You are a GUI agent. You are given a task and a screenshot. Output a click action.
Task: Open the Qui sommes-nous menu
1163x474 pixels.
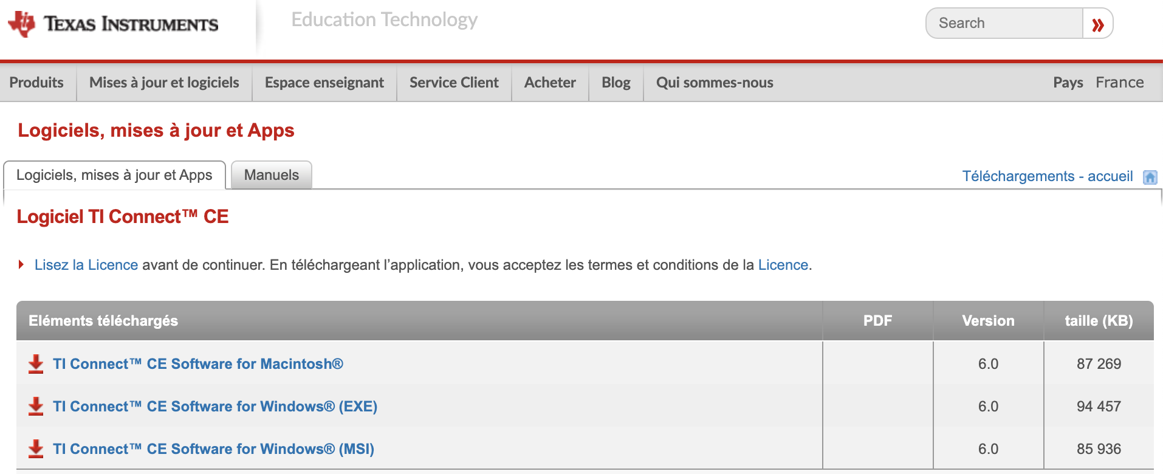coord(715,83)
